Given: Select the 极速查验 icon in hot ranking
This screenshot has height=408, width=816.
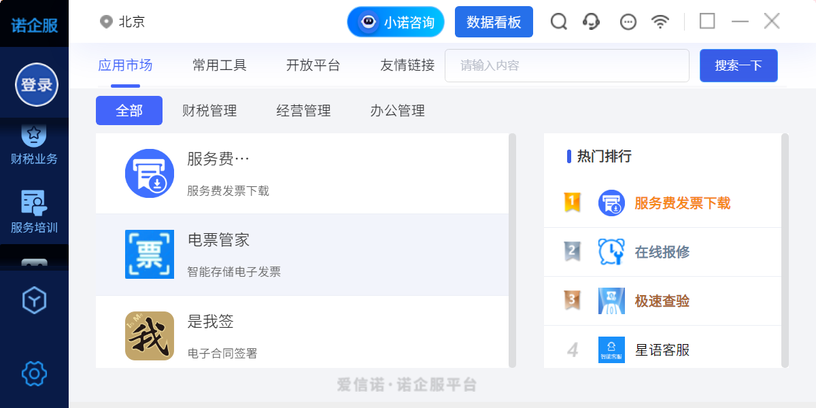Looking at the screenshot, I should pyautogui.click(x=611, y=300).
